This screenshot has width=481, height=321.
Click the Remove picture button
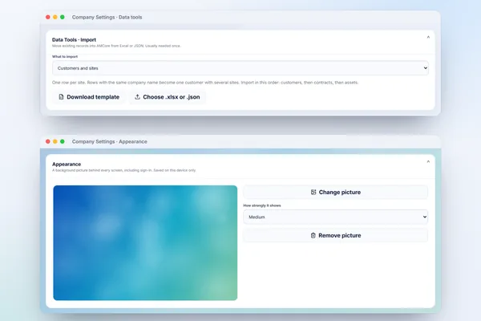[335, 236]
